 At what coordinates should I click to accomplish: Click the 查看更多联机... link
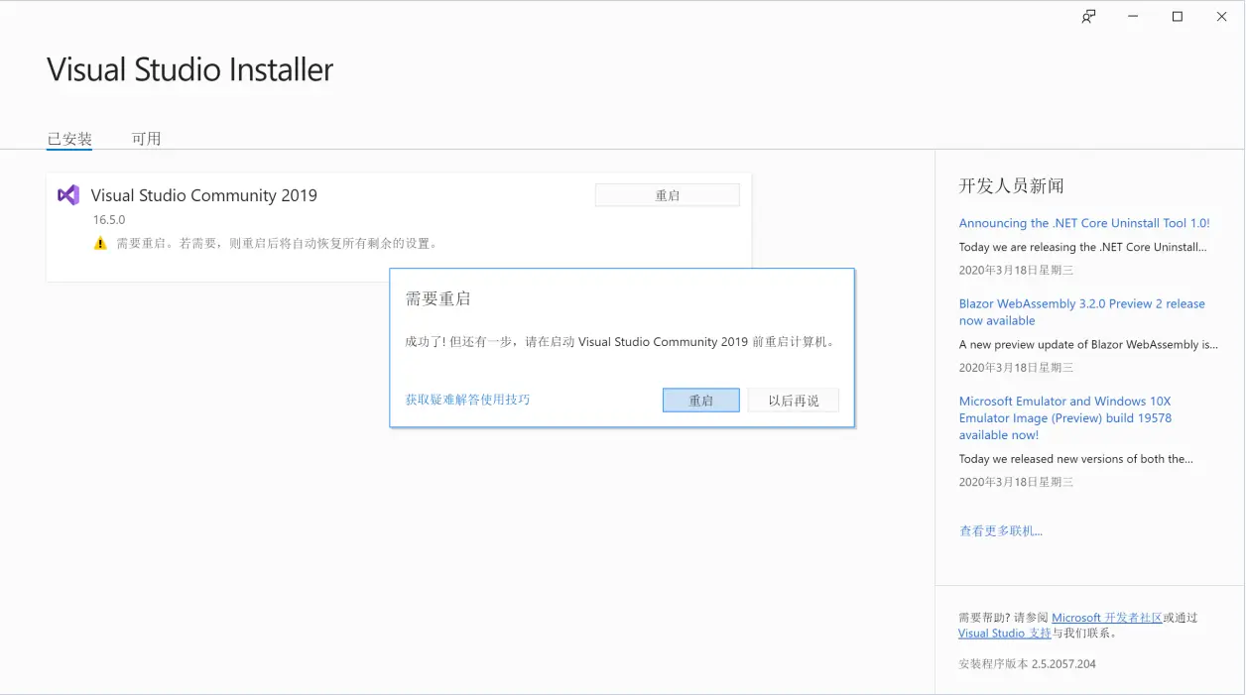click(x=1001, y=531)
